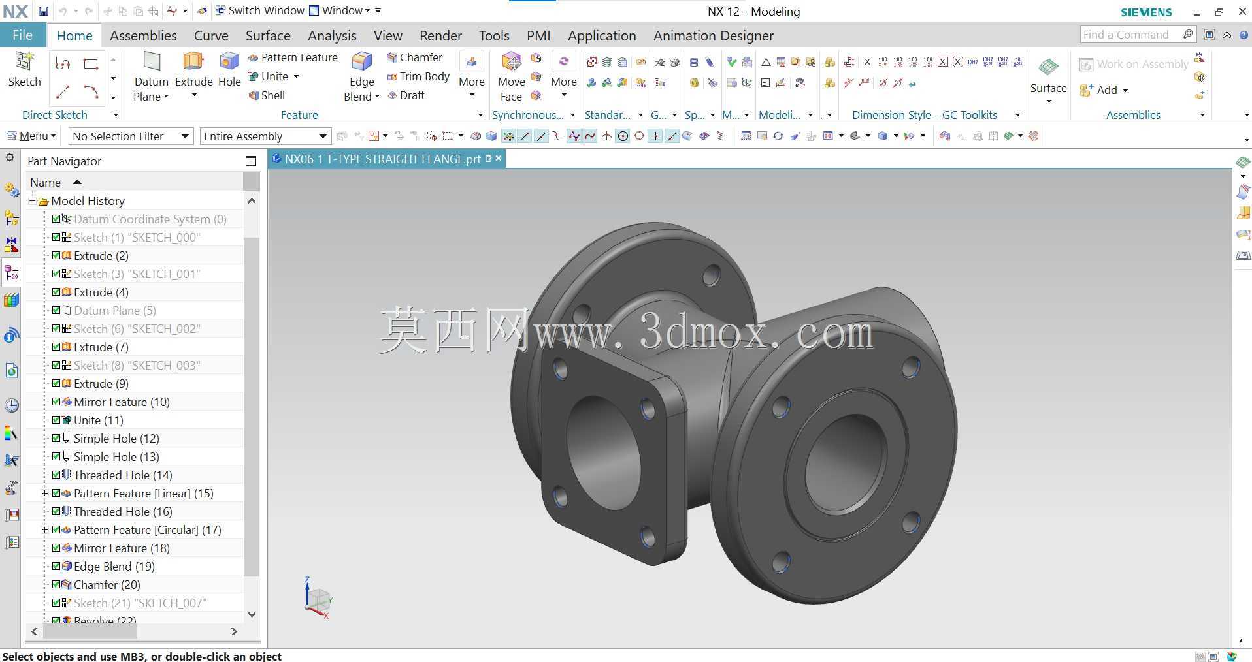This screenshot has width=1252, height=662.
Task: Open the Analysis ribbon tab
Action: click(x=332, y=35)
